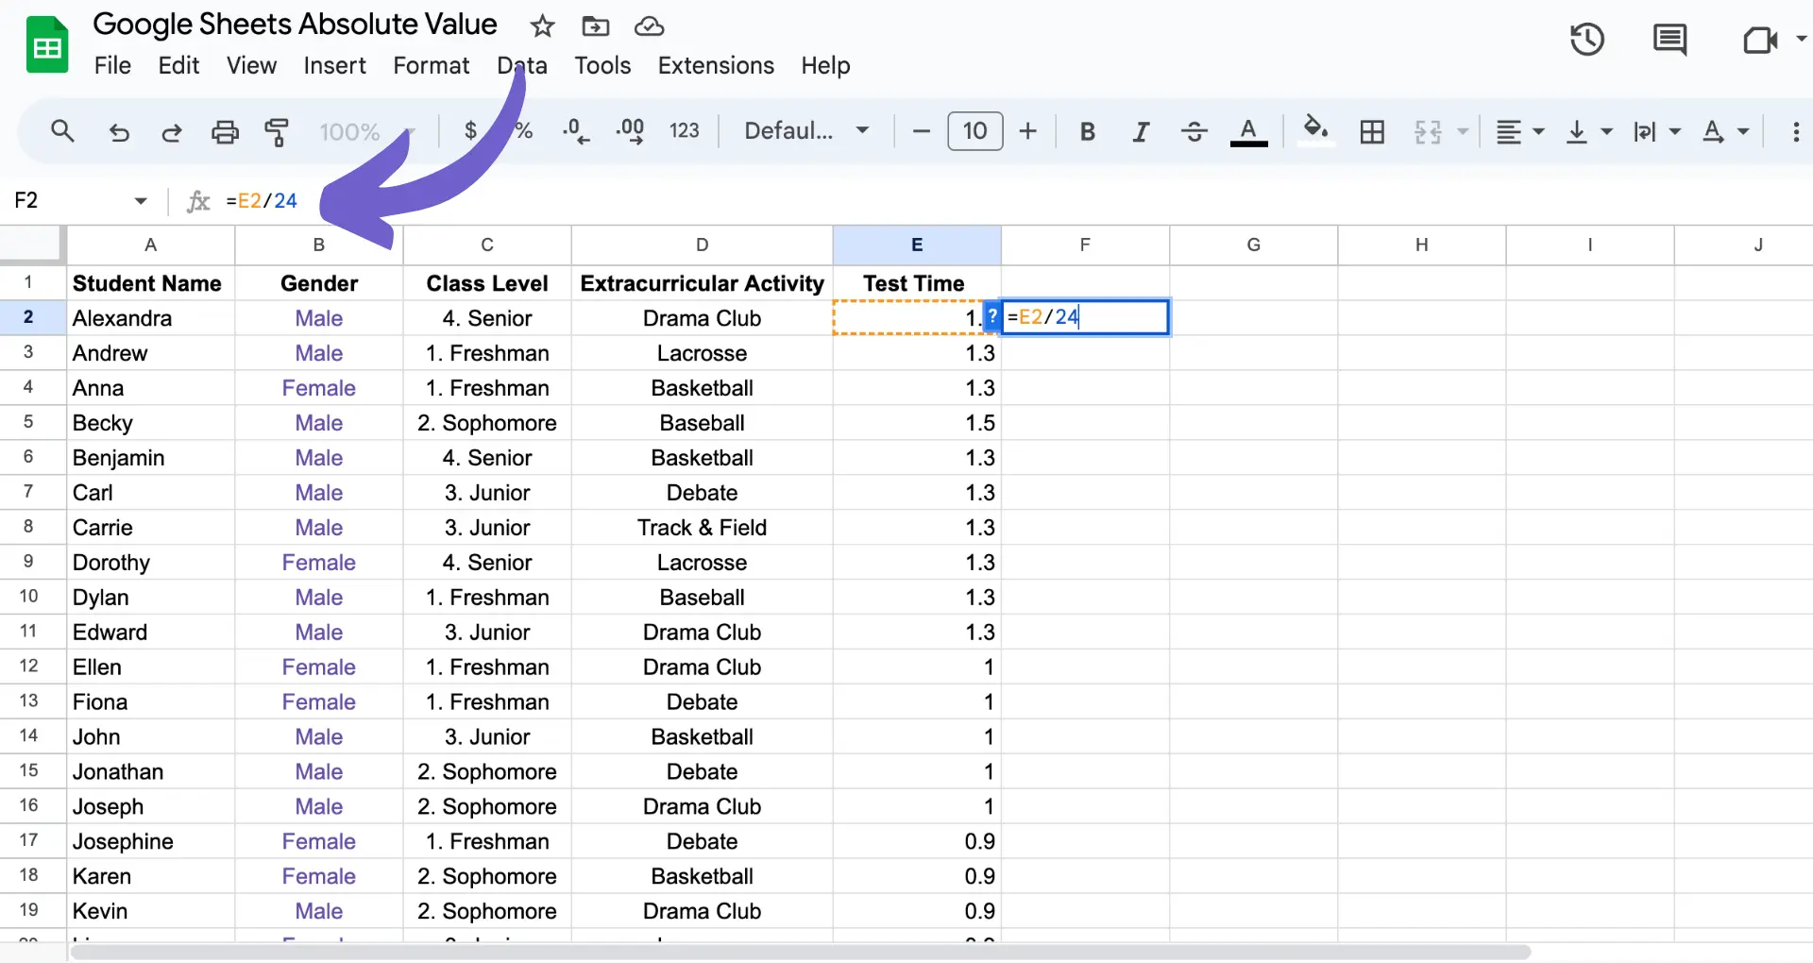This screenshot has width=1813, height=963.
Task: Open font family Default dropdown
Action: (x=806, y=130)
